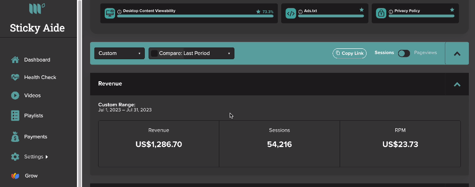
Task: Click the Sticky Aide site title
Action: tap(37, 28)
